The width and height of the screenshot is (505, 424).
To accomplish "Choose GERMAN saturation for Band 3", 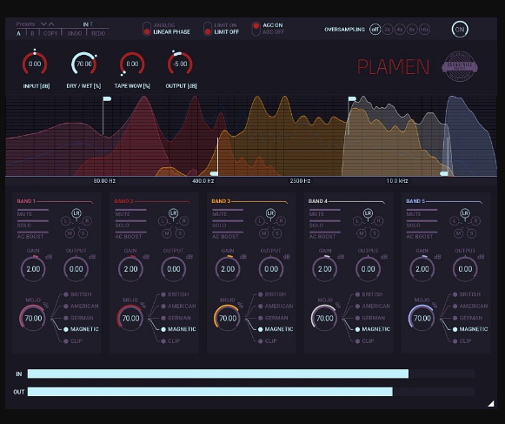I will pos(273,318).
